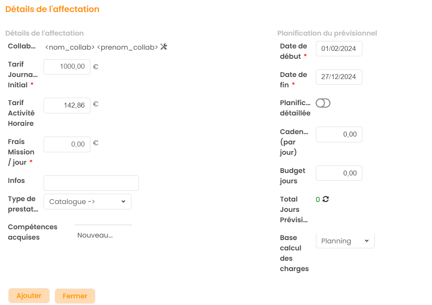Click the Ajouter button

[x=29, y=295]
